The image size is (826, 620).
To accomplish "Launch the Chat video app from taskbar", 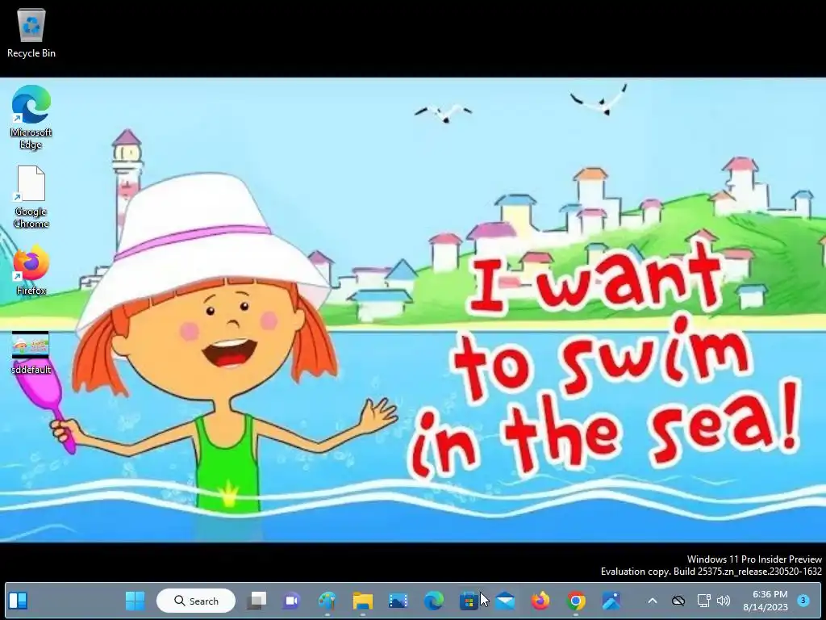I will tap(292, 601).
